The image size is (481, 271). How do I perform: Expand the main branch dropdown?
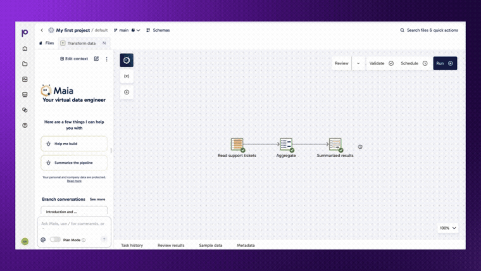point(127,30)
